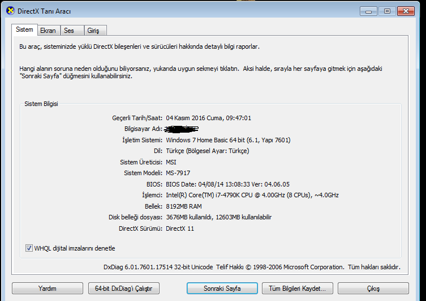Click Tüm Bilgileri Kaydet button
426x301 pixels.
click(297, 289)
